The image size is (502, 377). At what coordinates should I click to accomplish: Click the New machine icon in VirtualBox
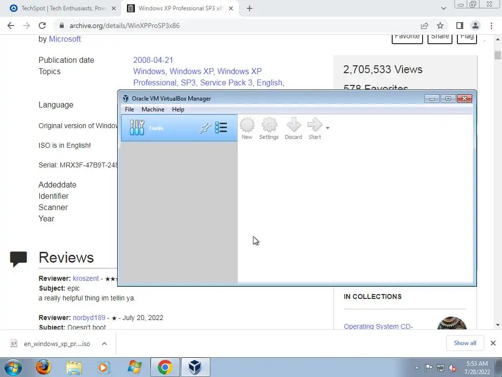247,128
